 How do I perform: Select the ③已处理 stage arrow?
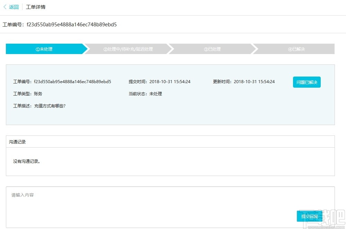[x=212, y=49]
